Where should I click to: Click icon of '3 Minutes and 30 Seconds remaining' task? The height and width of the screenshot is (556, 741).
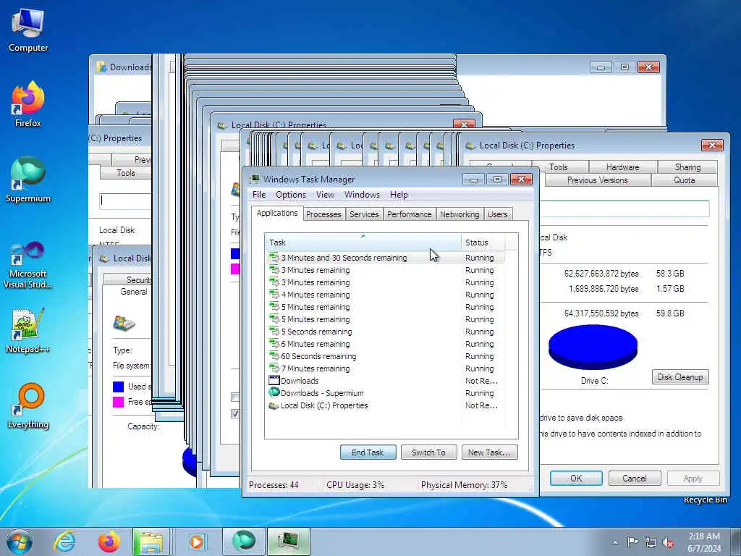pyautogui.click(x=274, y=258)
